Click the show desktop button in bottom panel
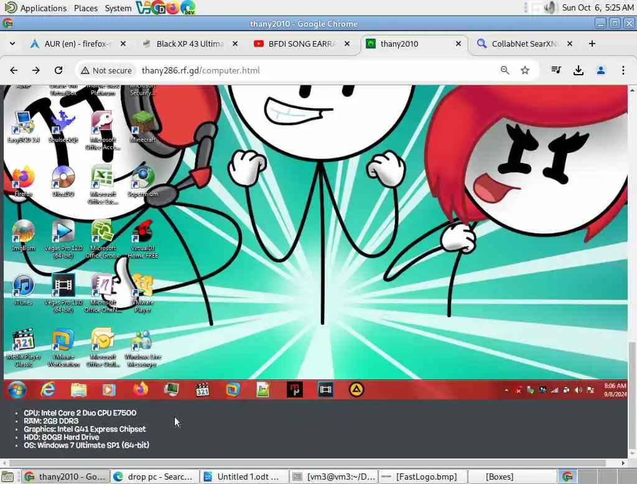Screen dimensions: 637x484 point(7,477)
